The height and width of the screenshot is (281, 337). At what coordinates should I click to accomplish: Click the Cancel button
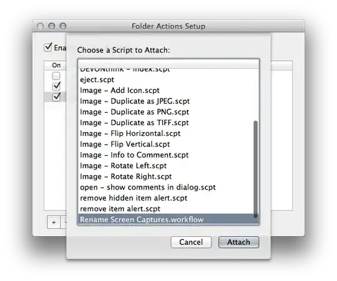[191, 242]
